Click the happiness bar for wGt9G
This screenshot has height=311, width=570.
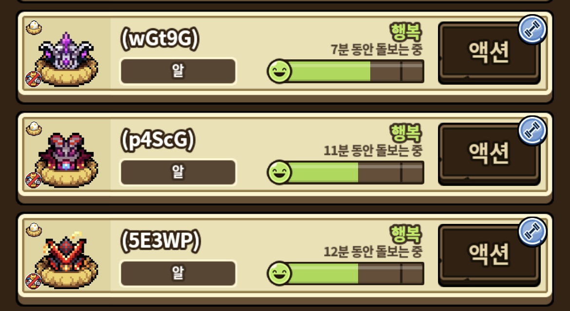pyautogui.click(x=346, y=71)
